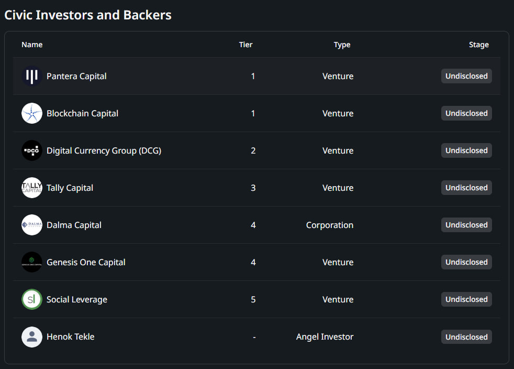Screen dimensions: 514x369
Task: Click the Type column header
Action: click(342, 45)
